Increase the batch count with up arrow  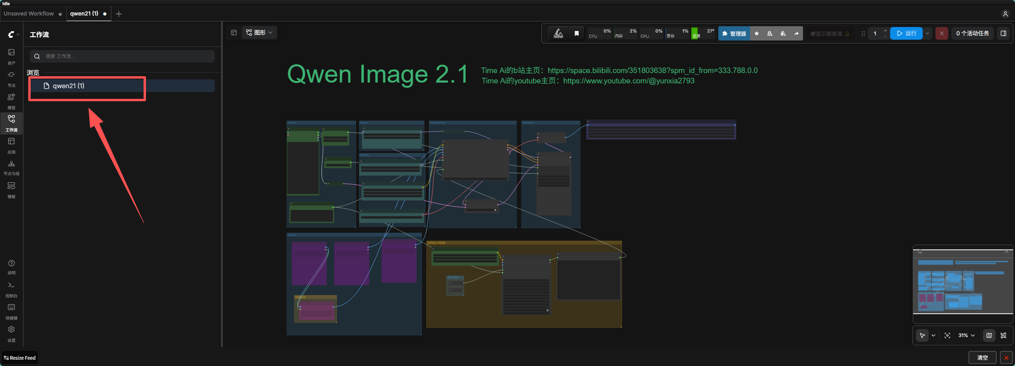(x=885, y=31)
